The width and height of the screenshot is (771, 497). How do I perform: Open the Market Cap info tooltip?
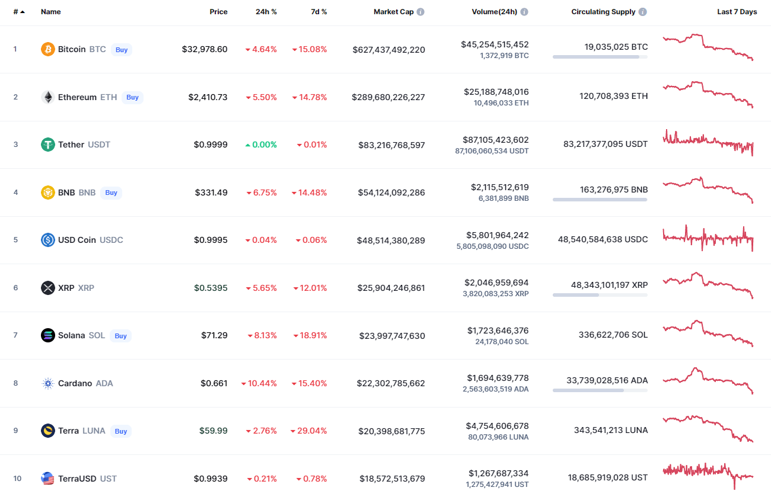point(421,11)
